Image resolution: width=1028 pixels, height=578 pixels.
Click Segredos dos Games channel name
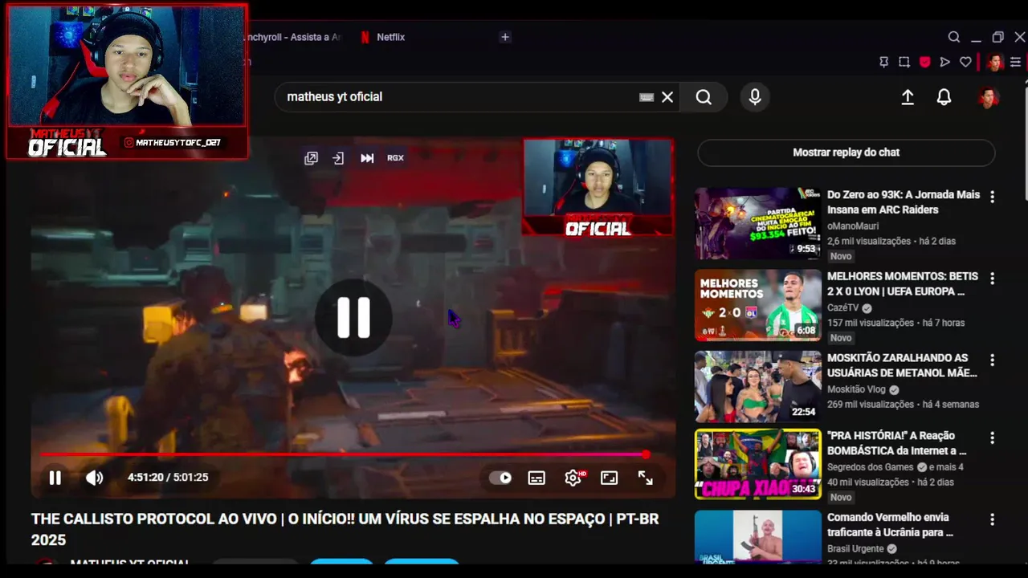pyautogui.click(x=871, y=467)
